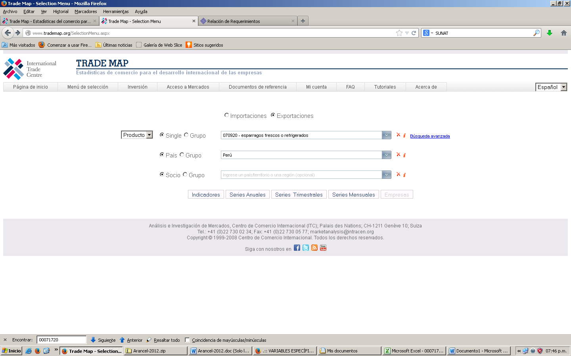571x356 pixels.
Task: Click the Series Anuales button
Action: pyautogui.click(x=247, y=195)
